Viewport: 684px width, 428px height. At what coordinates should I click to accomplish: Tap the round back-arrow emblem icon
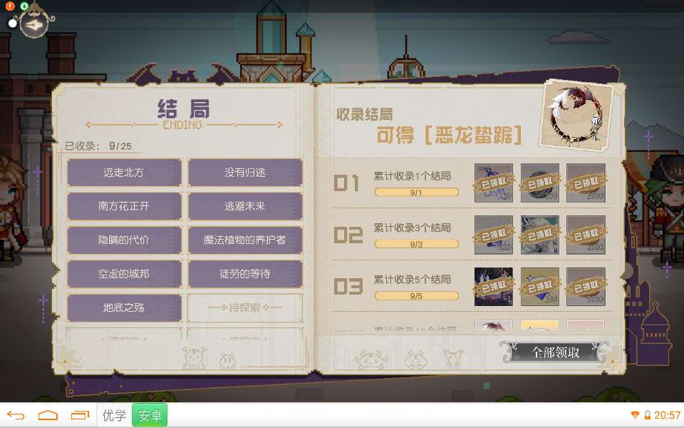coord(34,24)
